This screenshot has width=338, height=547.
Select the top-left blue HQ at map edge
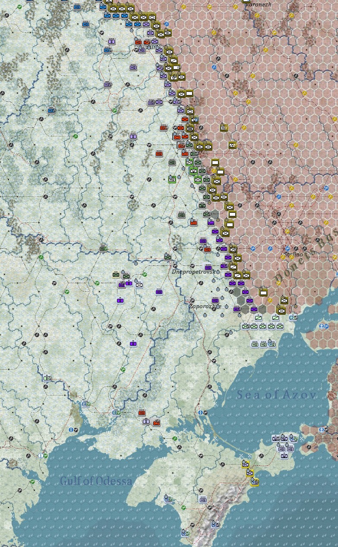click(x=77, y=7)
